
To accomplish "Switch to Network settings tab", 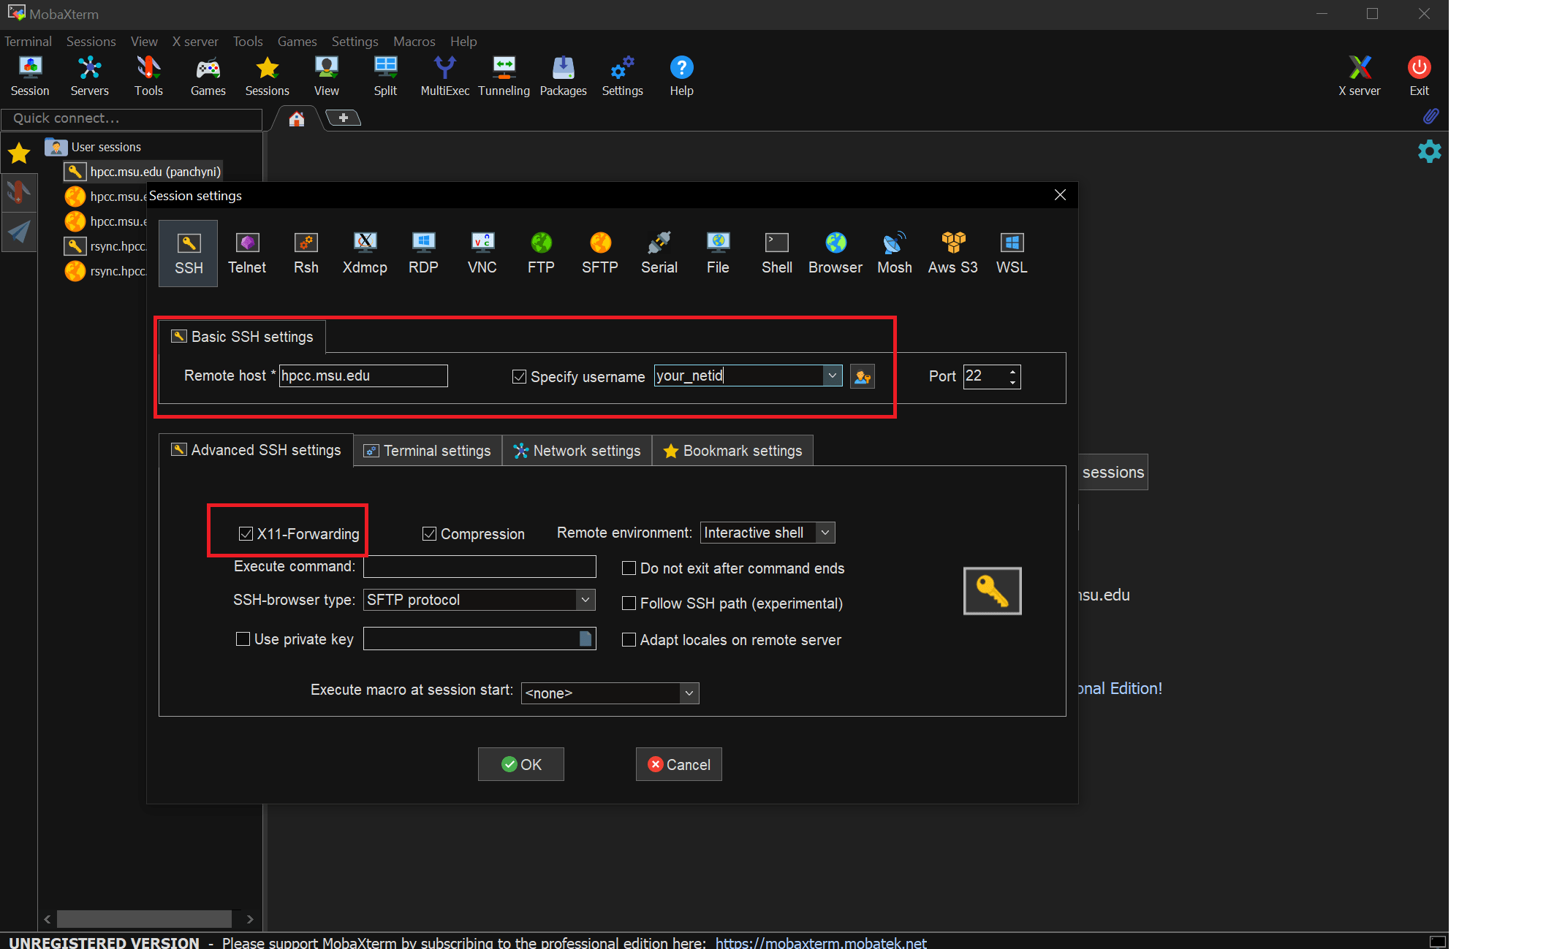I will pos(577,450).
